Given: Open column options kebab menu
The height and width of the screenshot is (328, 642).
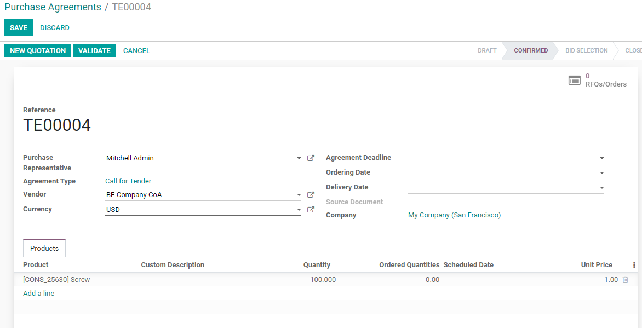Looking at the screenshot, I should pyautogui.click(x=634, y=265).
